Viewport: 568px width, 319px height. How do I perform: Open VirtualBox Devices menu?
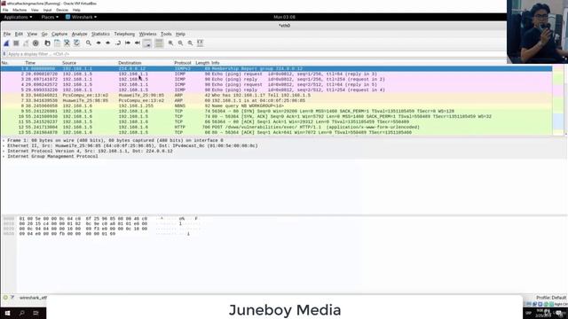click(x=62, y=10)
